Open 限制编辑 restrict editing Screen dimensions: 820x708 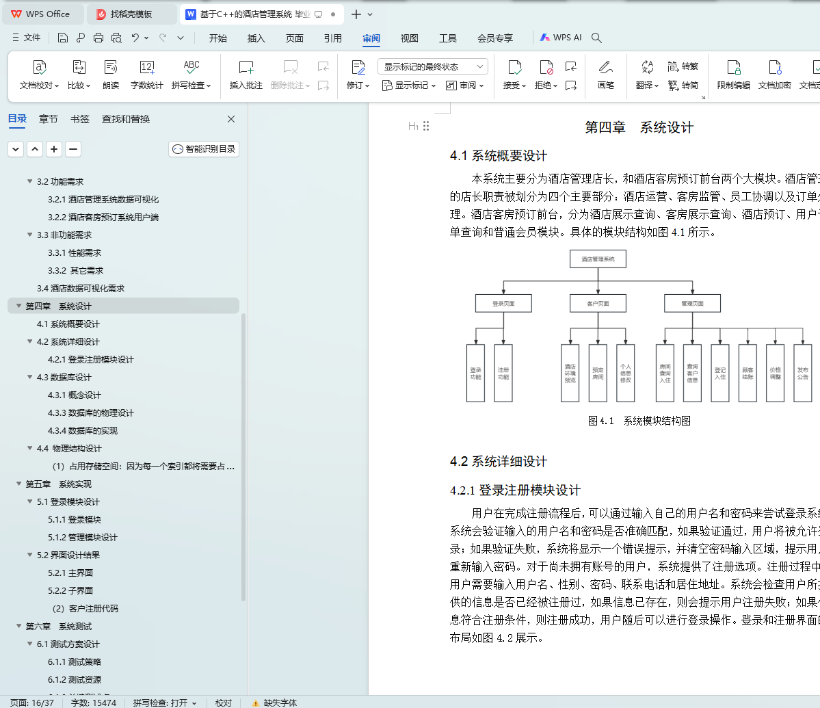tap(734, 75)
